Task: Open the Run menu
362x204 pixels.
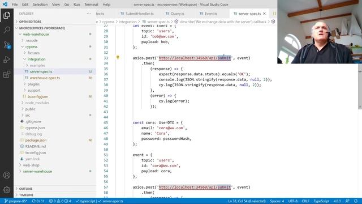Action: point(77,5)
